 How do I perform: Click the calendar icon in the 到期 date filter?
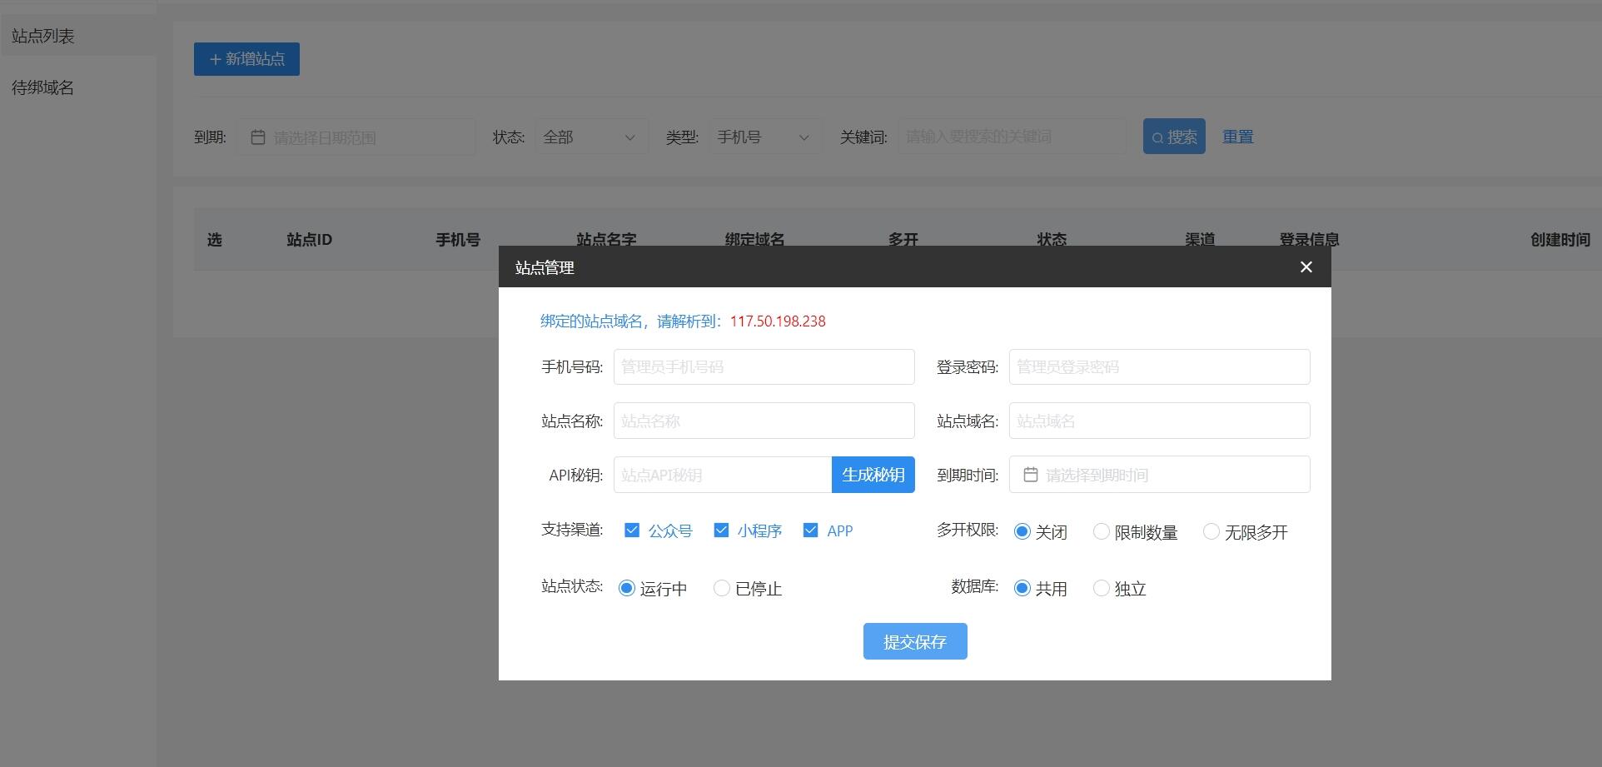point(258,137)
